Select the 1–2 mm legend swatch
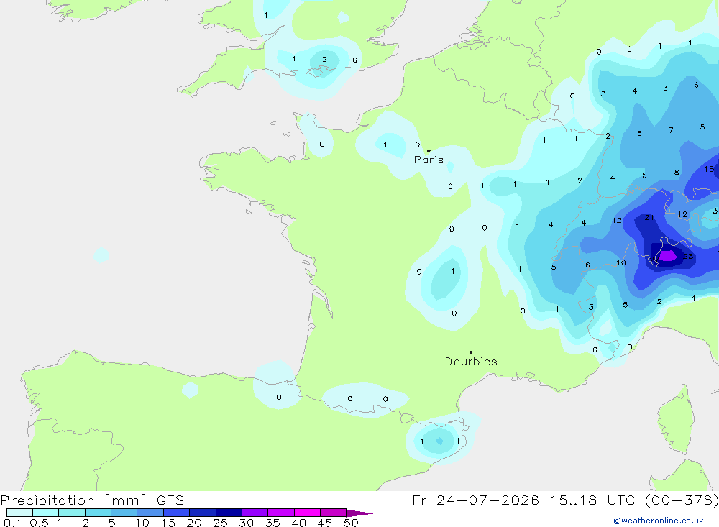 pyautogui.click(x=71, y=513)
